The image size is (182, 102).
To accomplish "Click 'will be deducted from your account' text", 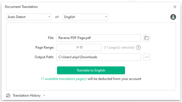I will tap(114, 79).
